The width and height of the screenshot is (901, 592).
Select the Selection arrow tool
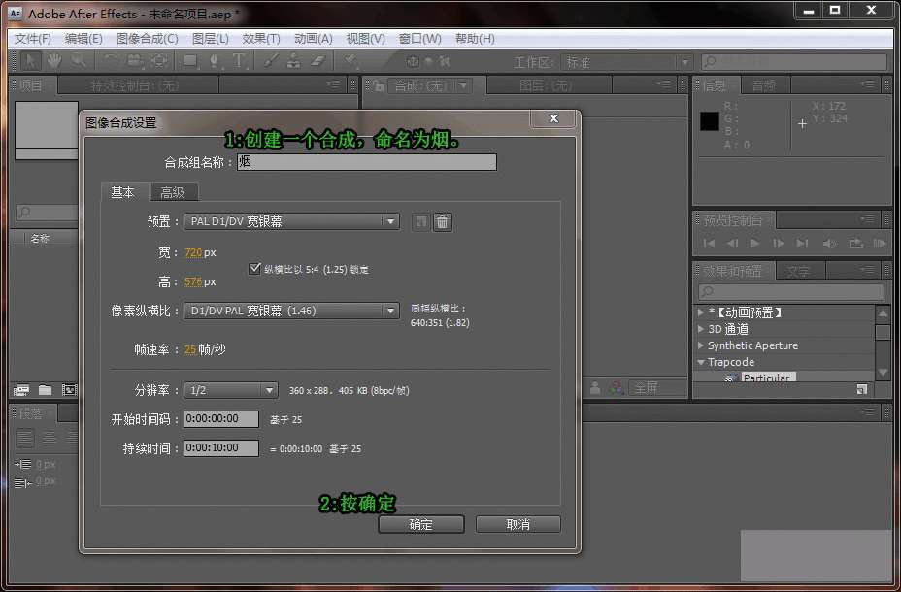31,61
